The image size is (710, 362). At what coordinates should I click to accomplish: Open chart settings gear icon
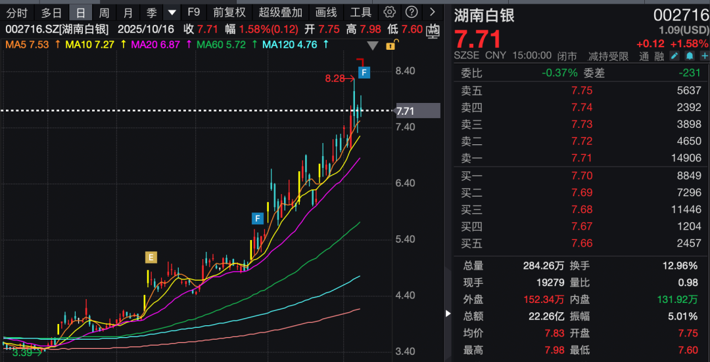(x=390, y=12)
